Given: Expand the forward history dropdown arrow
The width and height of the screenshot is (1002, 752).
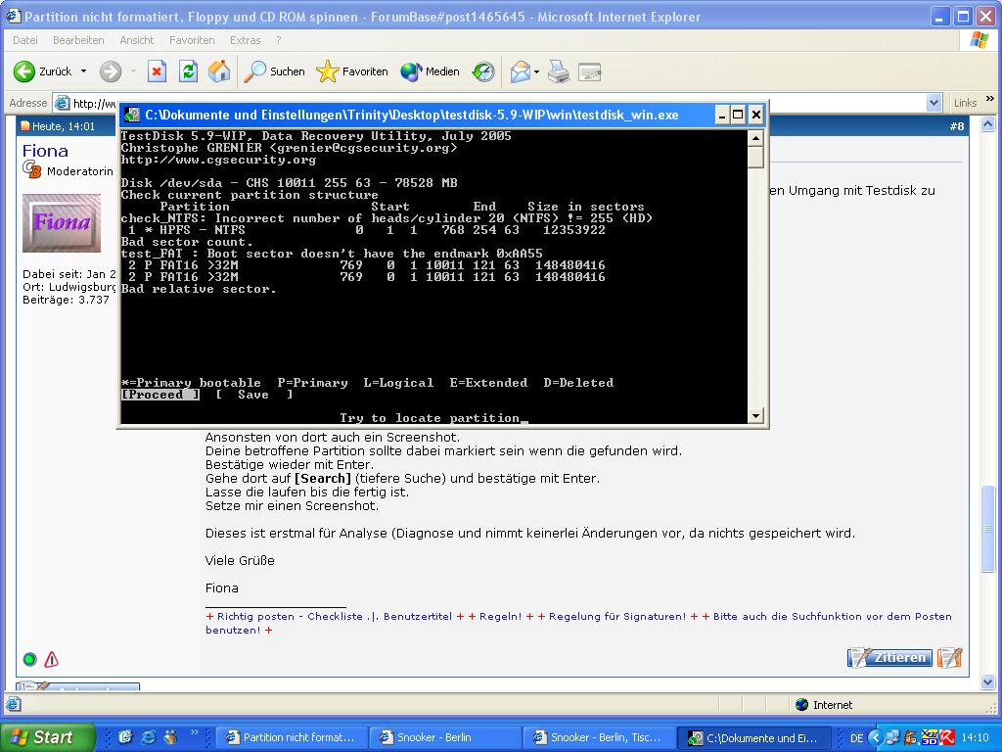Looking at the screenshot, I should click(133, 71).
